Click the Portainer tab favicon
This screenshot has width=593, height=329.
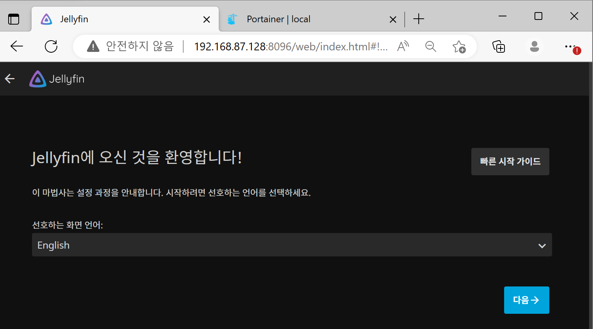(x=232, y=19)
